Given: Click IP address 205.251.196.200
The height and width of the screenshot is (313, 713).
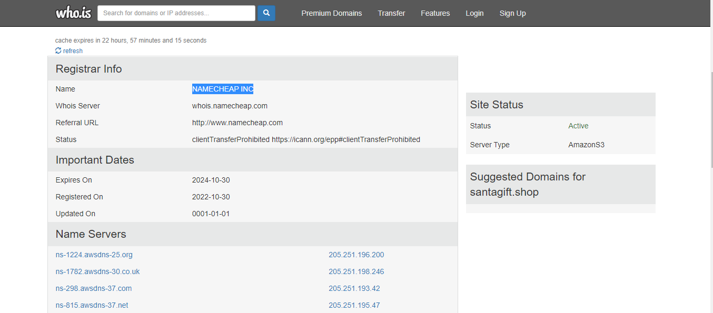Looking at the screenshot, I should point(356,255).
